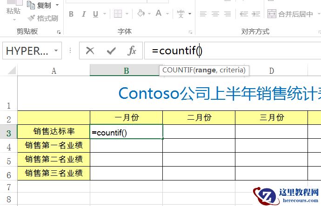Click the criteria argument in the tooltip
The width and height of the screenshot is (321, 206).
coord(231,70)
